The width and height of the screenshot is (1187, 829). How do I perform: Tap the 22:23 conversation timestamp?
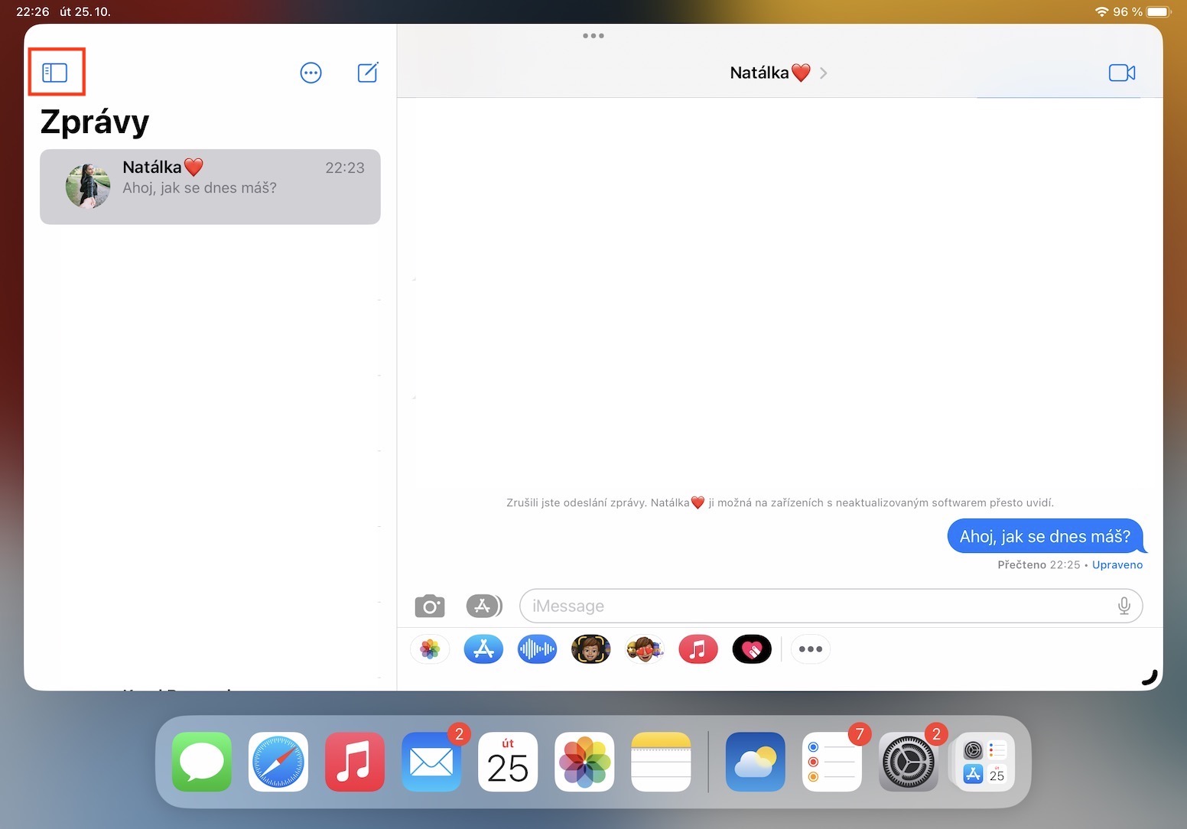pos(345,167)
